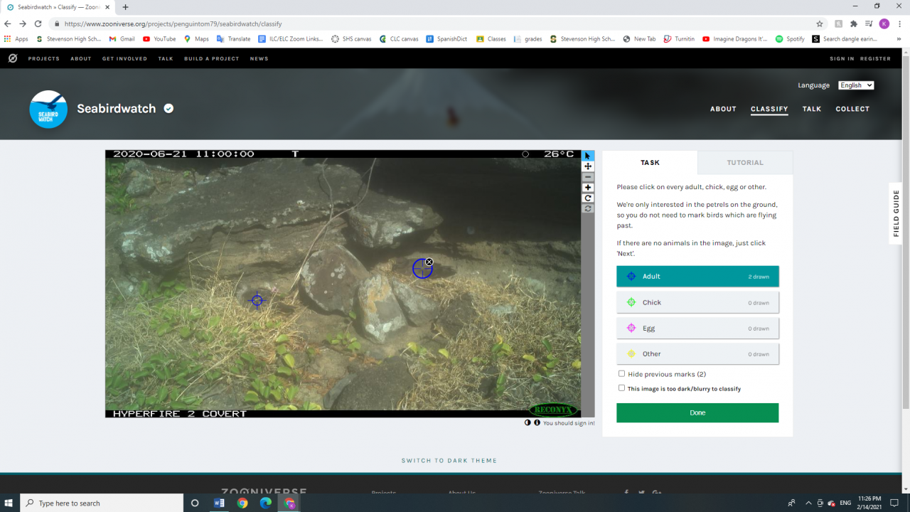Viewport: 910px width, 512px height.
Task: Reload the page in Chrome
Action: tap(38, 23)
